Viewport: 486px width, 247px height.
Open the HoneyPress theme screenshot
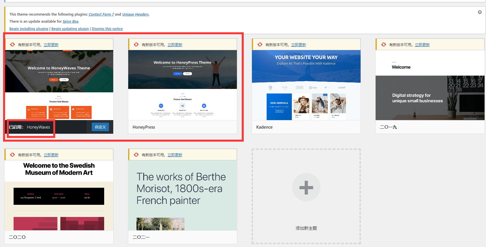pyautogui.click(x=183, y=85)
